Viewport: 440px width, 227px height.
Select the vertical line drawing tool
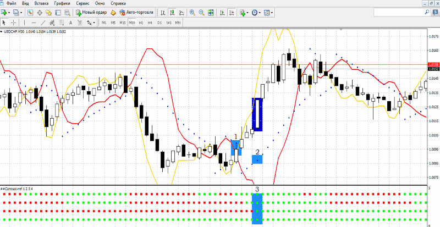25,23
